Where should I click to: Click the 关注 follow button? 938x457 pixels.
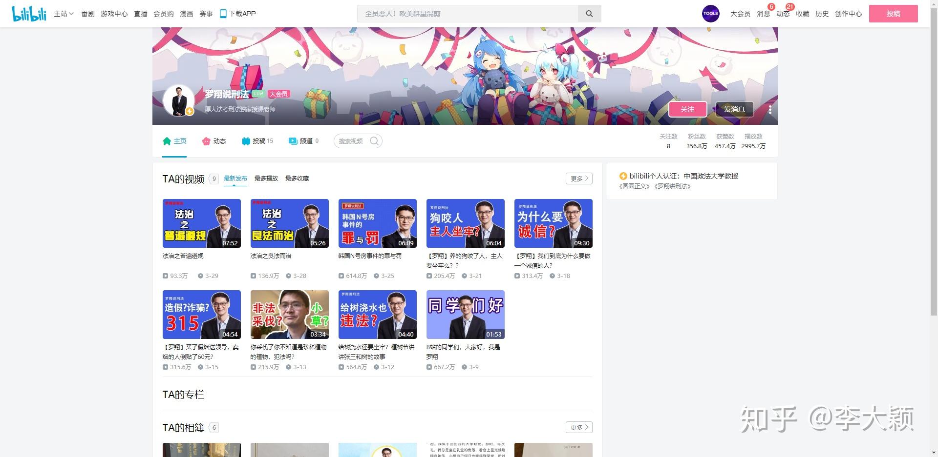click(x=687, y=109)
